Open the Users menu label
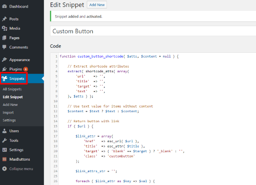Screen dimensions: 256x185 click(x=14, y=131)
